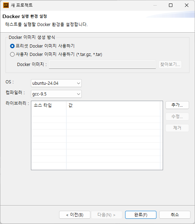The width and height of the screenshot is (195, 224).
Task: Minimize the 새 프로젝트 dialog window
Action: tap(155, 5)
